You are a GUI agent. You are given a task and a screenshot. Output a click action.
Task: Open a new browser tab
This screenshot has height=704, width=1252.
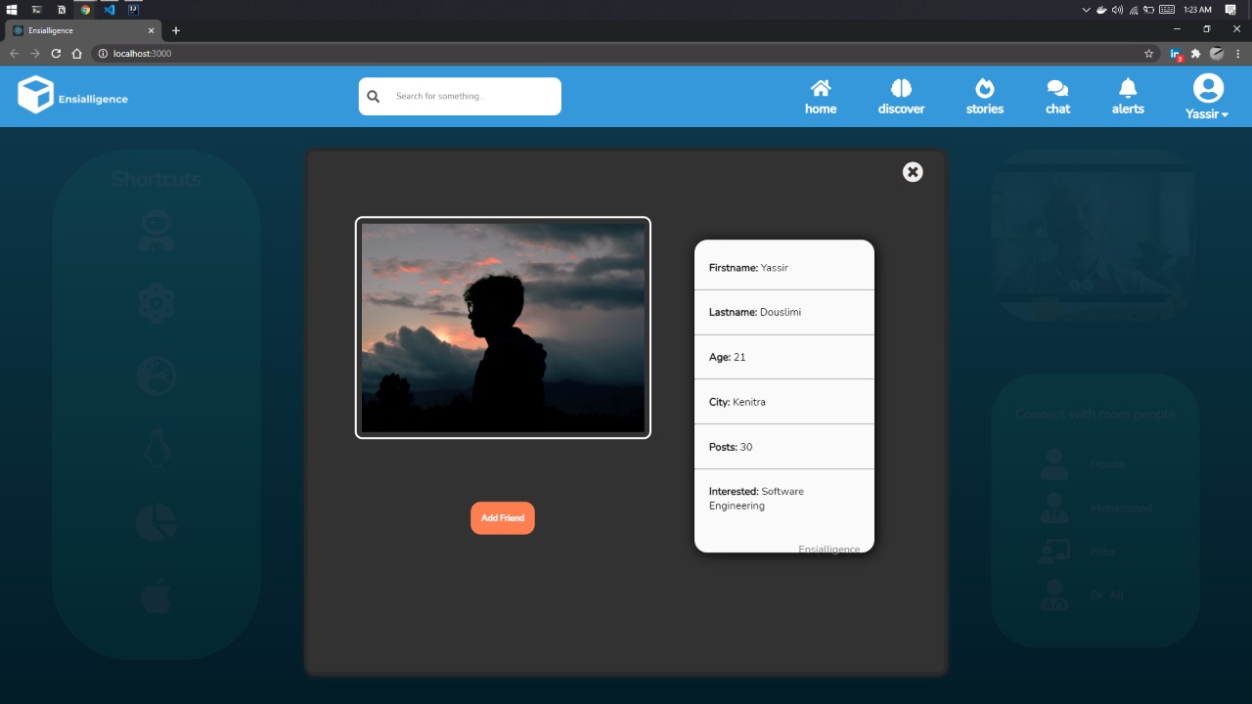pos(175,29)
